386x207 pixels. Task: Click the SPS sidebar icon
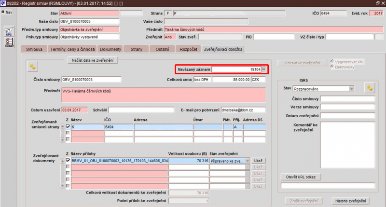click(9, 32)
